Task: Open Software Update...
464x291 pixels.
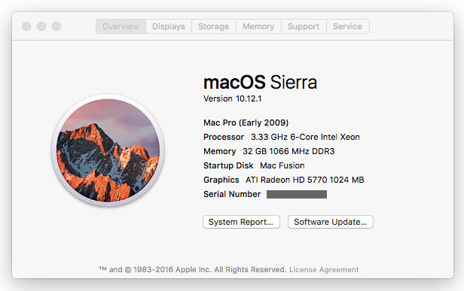Action: (330, 222)
